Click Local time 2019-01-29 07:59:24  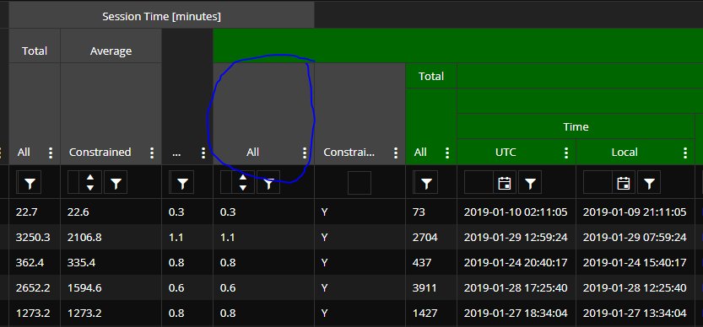(635, 237)
